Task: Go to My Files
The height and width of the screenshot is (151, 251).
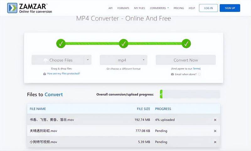Action: pos(139,8)
